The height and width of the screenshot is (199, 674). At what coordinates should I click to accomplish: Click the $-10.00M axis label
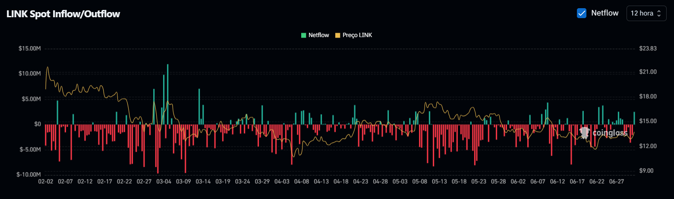click(x=29, y=174)
